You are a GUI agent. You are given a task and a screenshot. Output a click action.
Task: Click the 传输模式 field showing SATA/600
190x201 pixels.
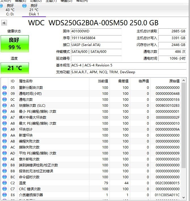(96, 52)
